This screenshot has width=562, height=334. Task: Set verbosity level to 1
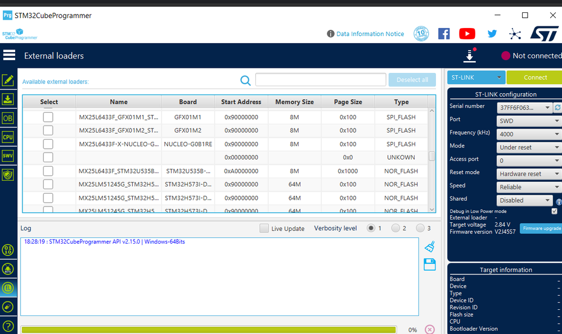click(371, 228)
